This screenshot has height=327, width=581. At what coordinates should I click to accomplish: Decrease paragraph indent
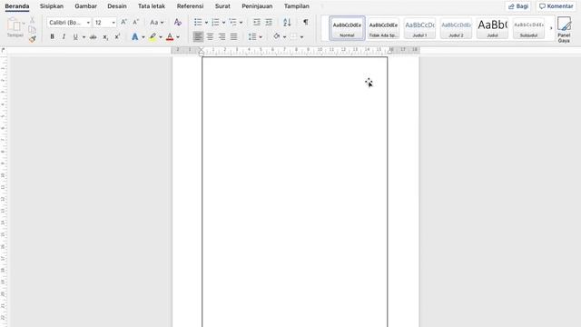(x=257, y=22)
